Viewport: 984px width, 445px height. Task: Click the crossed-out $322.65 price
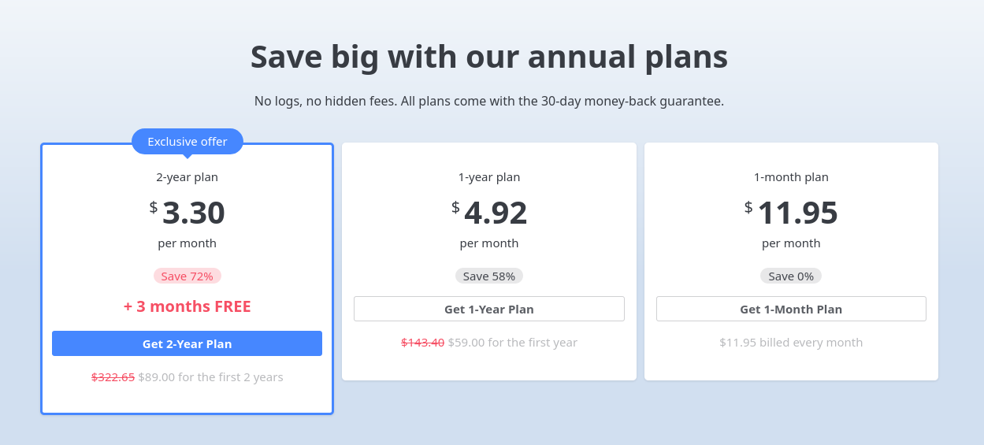pyautogui.click(x=113, y=377)
